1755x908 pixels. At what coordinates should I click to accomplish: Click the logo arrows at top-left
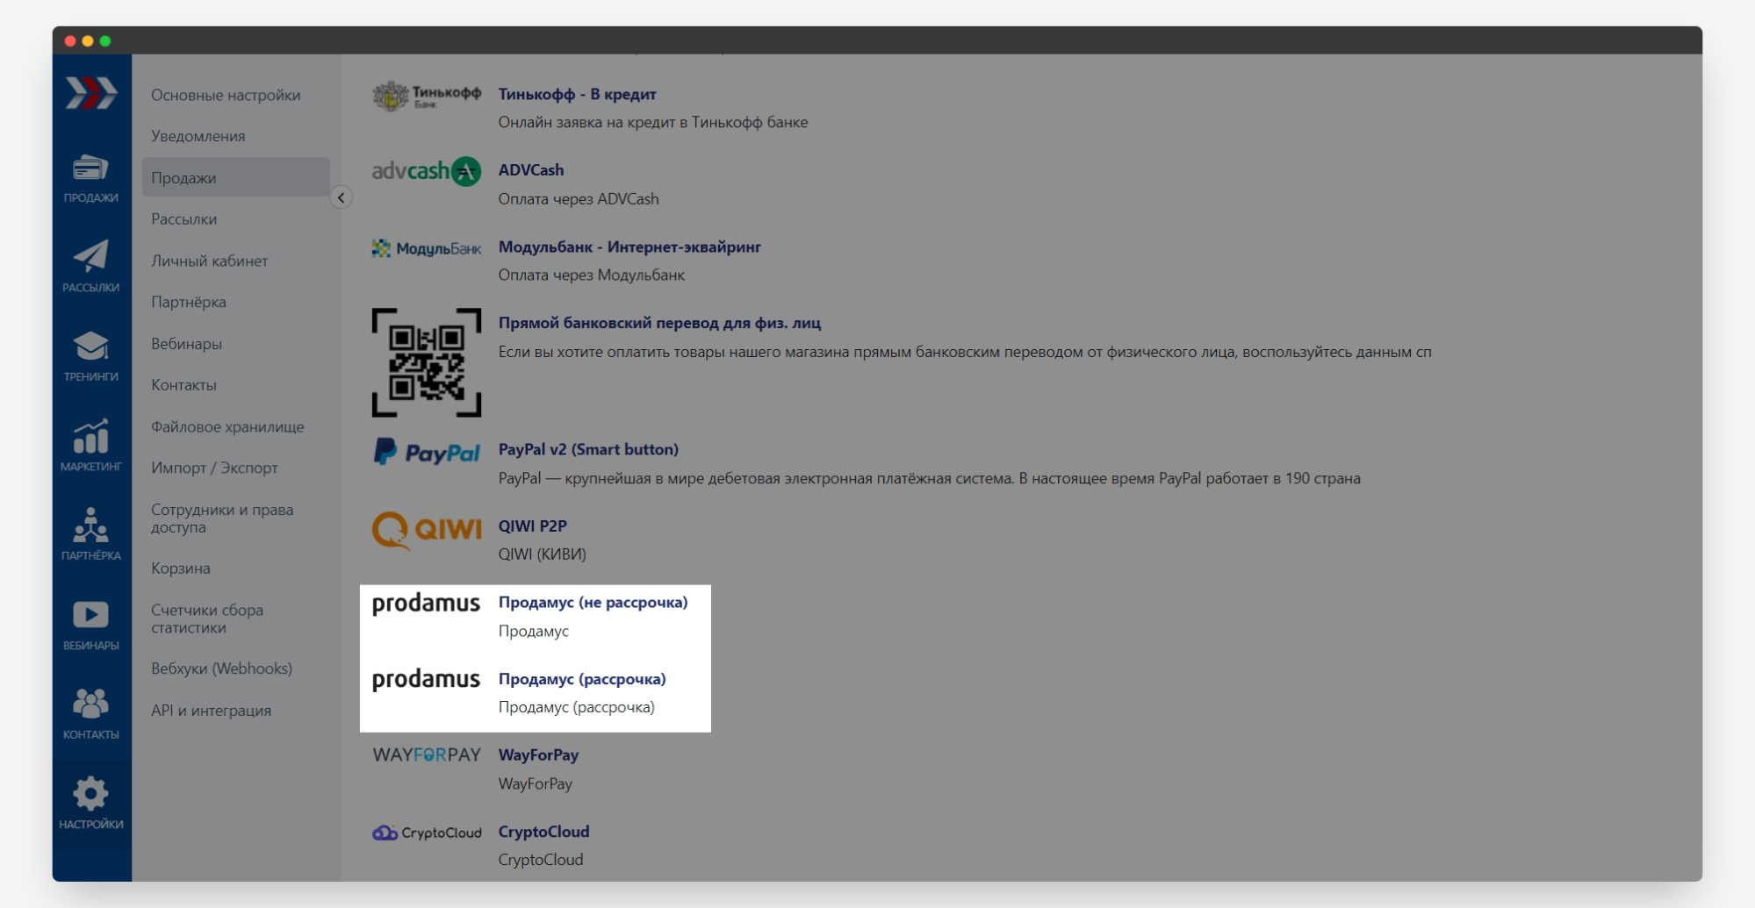coord(90,93)
